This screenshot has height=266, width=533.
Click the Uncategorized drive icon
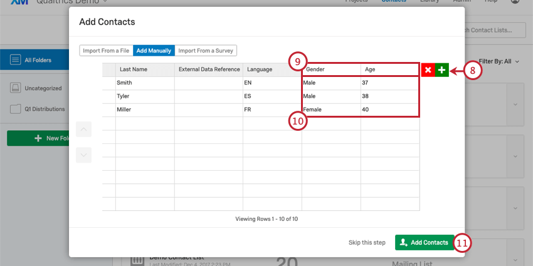tap(15, 88)
